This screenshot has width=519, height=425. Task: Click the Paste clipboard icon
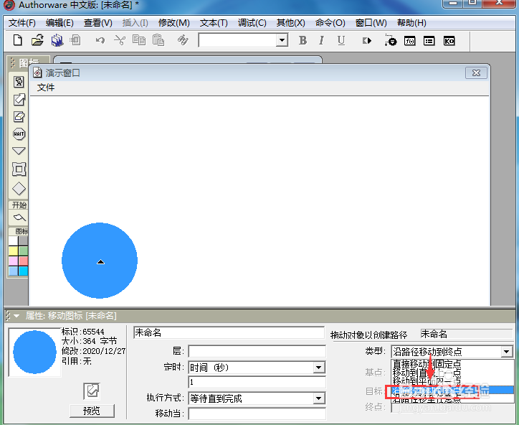click(158, 40)
